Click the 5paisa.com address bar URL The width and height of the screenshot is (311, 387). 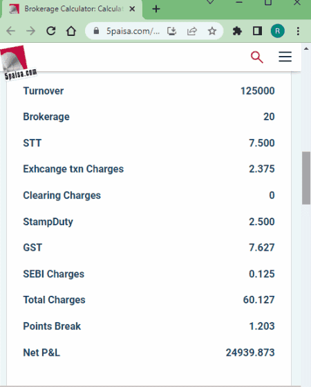point(133,31)
